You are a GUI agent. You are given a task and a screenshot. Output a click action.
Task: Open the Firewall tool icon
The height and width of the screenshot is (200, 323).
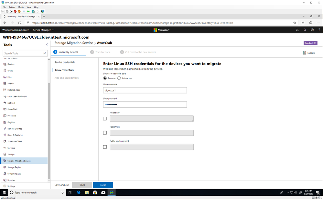point(5,84)
